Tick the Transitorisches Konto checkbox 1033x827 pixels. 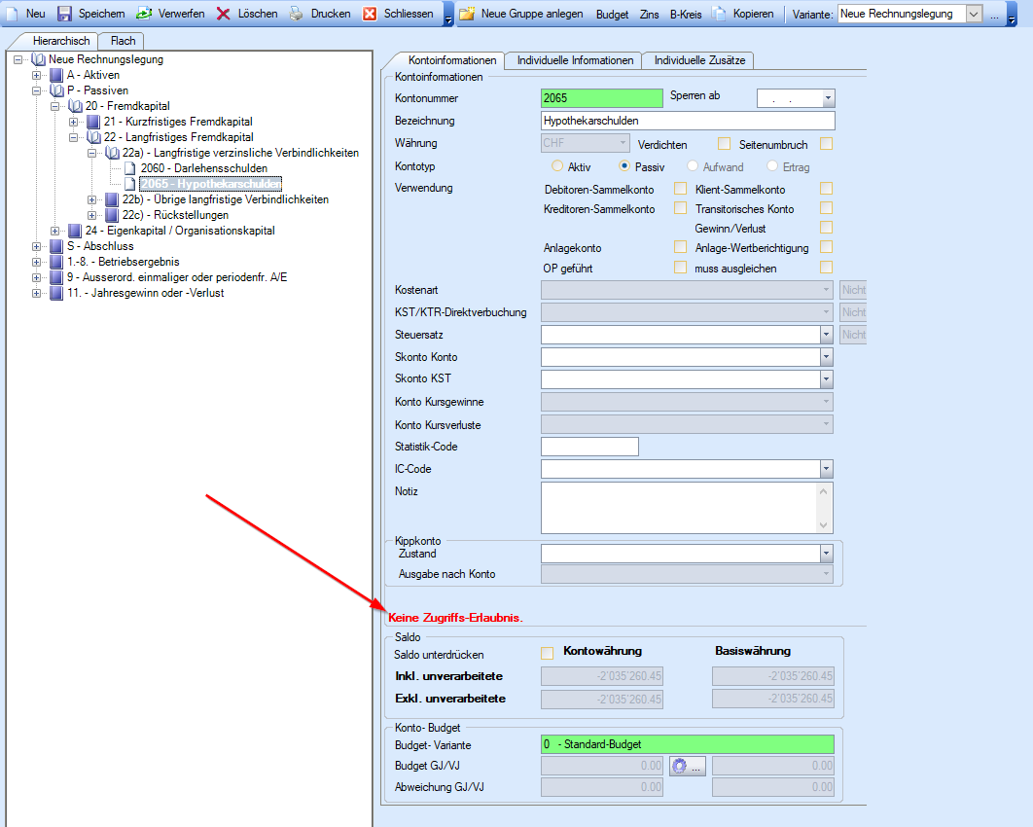[826, 208]
